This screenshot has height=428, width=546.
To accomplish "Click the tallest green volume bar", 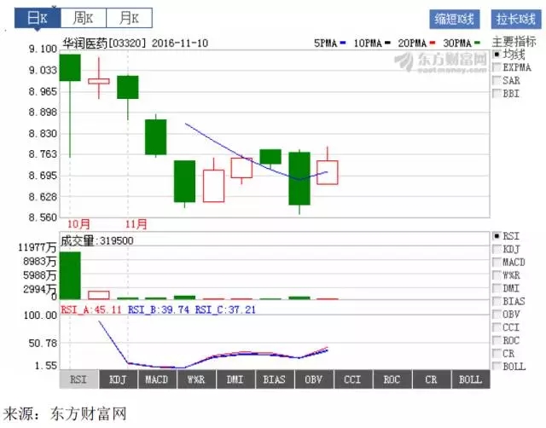I will (x=70, y=275).
